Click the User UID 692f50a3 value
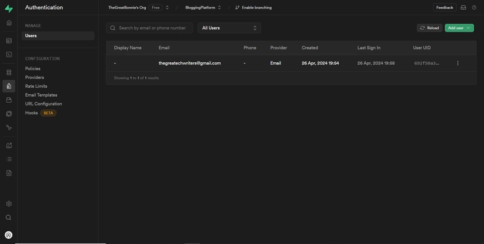Image resolution: width=484 pixels, height=244 pixels. (427, 63)
